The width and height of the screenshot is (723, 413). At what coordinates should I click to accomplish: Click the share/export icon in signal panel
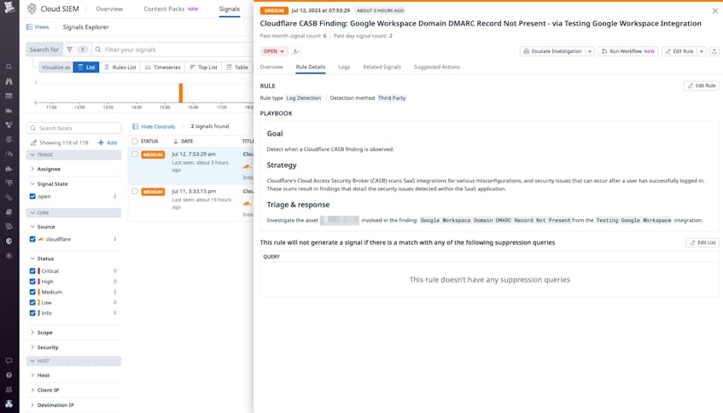click(x=714, y=51)
